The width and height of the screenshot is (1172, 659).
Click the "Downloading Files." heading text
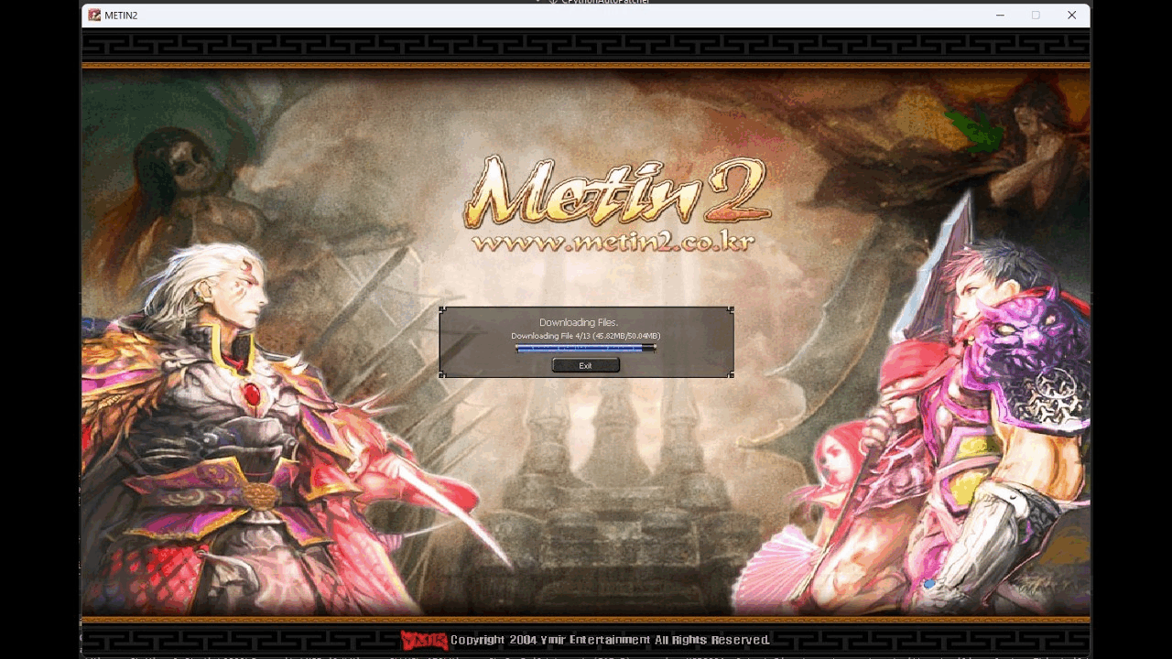579,322
